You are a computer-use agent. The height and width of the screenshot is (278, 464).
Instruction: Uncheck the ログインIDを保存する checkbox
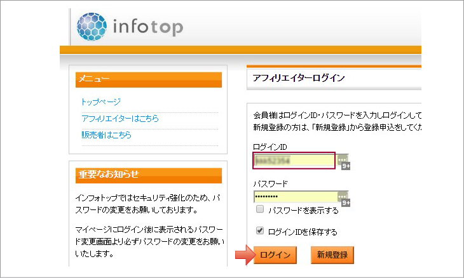[x=259, y=231]
